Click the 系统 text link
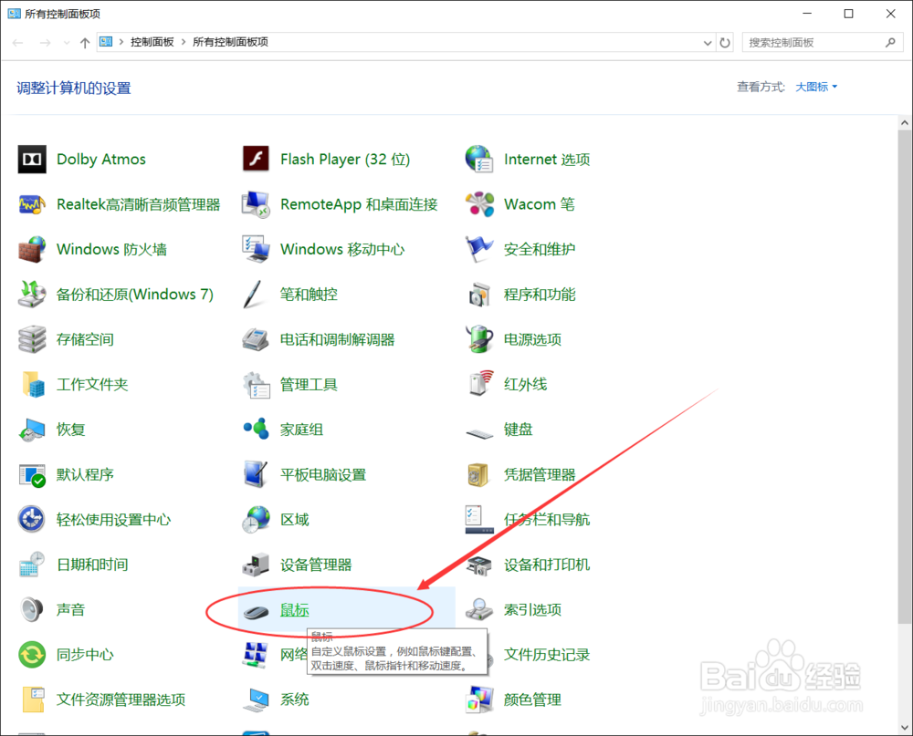The image size is (913, 736). click(x=295, y=700)
